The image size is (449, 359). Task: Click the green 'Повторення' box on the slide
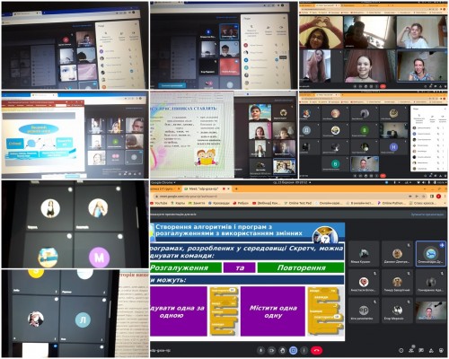[301, 267]
